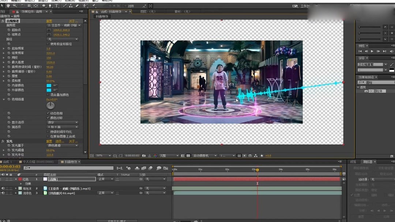Select the Zoom magnifier tool
The image size is (395, 222).
click(15, 6)
